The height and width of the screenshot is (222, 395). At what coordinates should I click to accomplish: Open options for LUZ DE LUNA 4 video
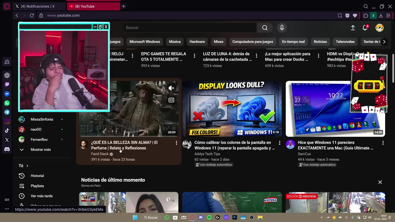[x=256, y=56]
